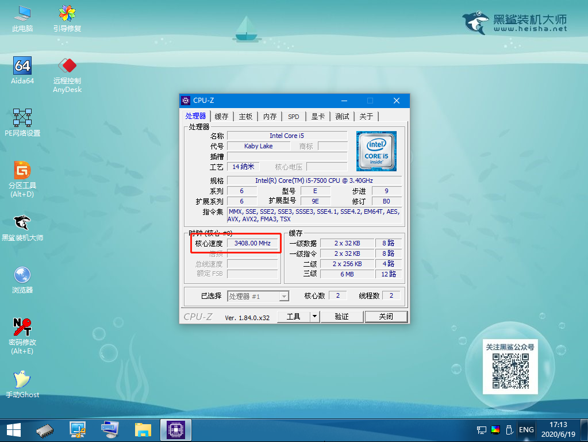Click the instruction set list text
The width and height of the screenshot is (588, 442).
point(314,215)
